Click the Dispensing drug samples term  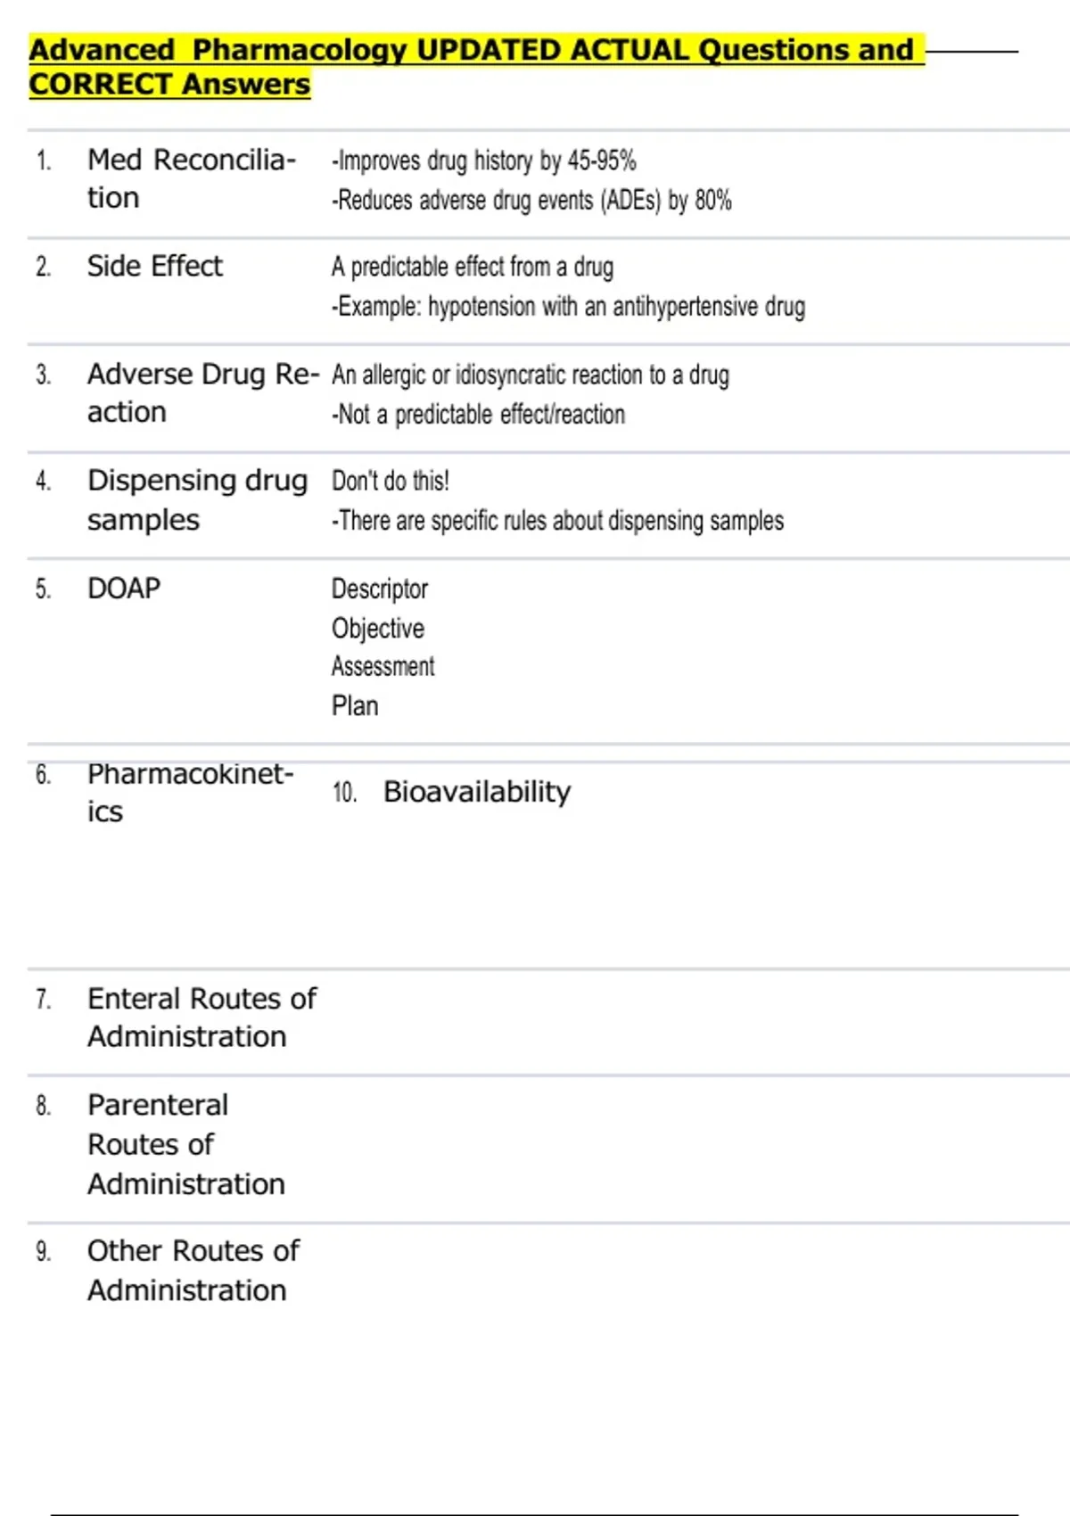[x=198, y=499]
